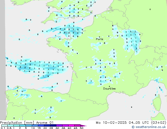This screenshot has width=167, height=129.
Task: Pick the magenta 40–45 mm legend swatch
Action: [x=71, y=126]
